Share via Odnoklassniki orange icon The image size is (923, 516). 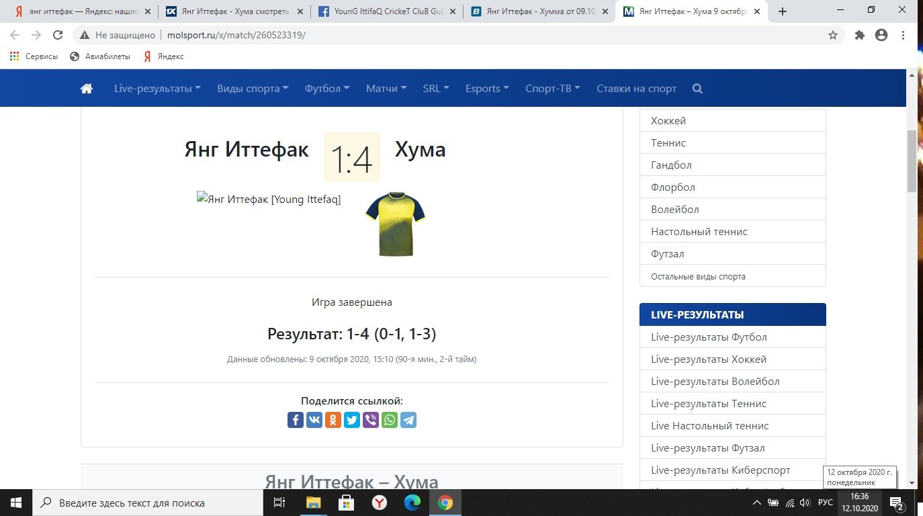(x=333, y=420)
